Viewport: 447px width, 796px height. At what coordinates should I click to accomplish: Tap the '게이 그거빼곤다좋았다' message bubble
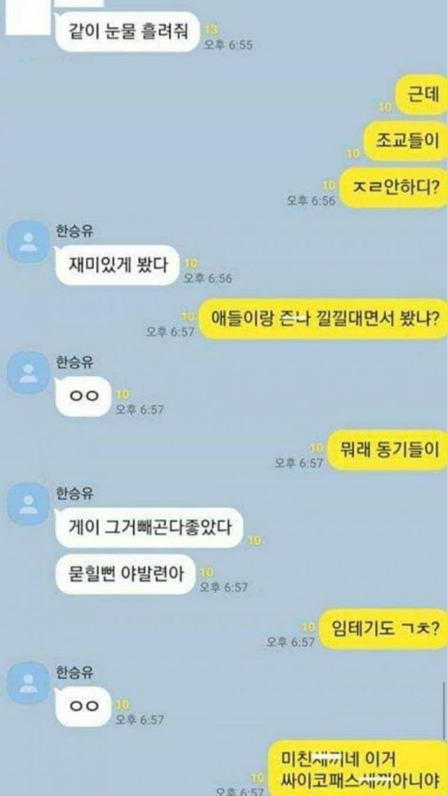point(149,528)
